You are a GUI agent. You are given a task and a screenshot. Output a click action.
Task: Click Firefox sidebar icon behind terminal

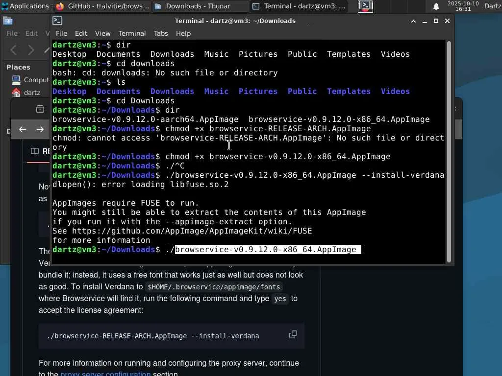coord(40,109)
